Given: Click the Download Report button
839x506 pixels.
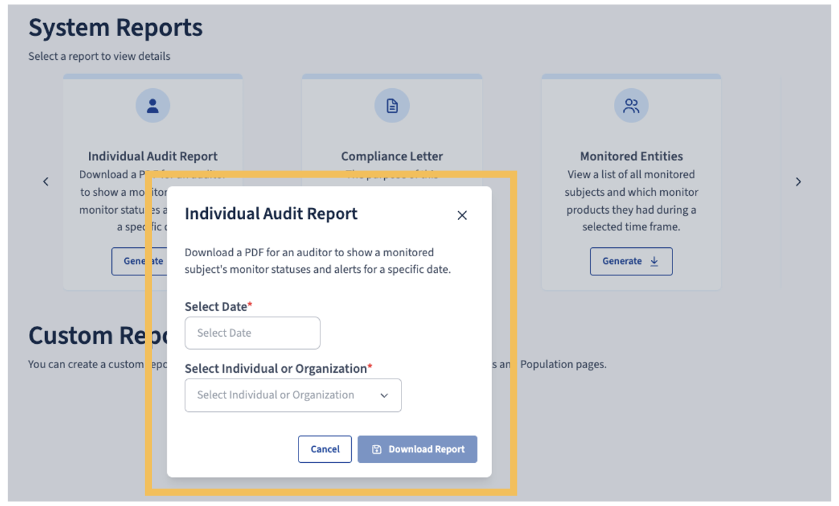Looking at the screenshot, I should pyautogui.click(x=418, y=449).
